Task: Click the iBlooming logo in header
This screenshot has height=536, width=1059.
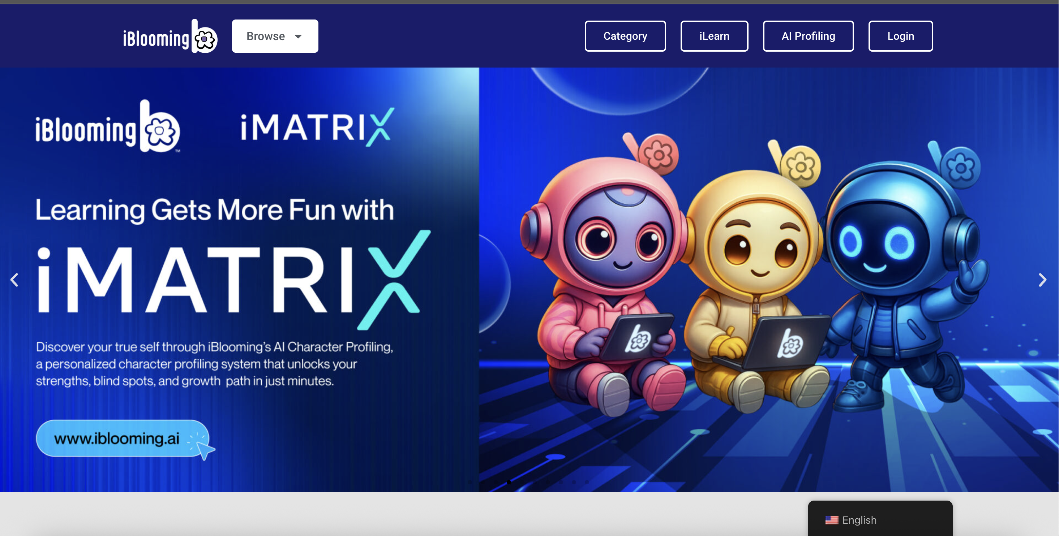Action: 170,37
